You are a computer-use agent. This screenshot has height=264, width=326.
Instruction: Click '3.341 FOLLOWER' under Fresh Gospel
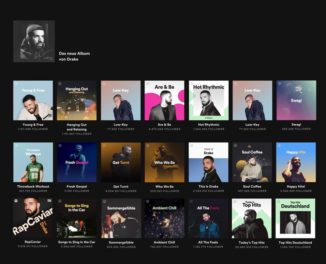[x=77, y=191]
